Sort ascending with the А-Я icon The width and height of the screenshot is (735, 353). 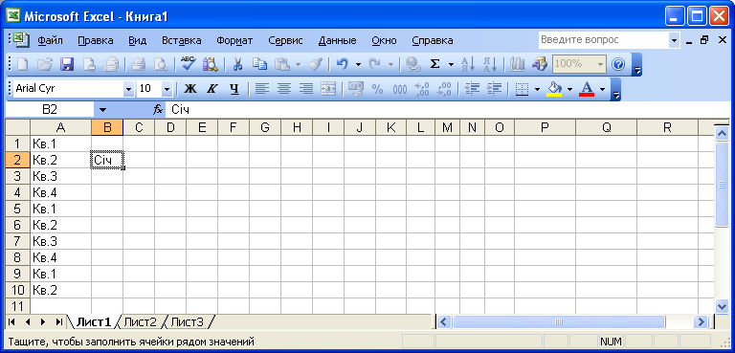pyautogui.click(x=468, y=64)
